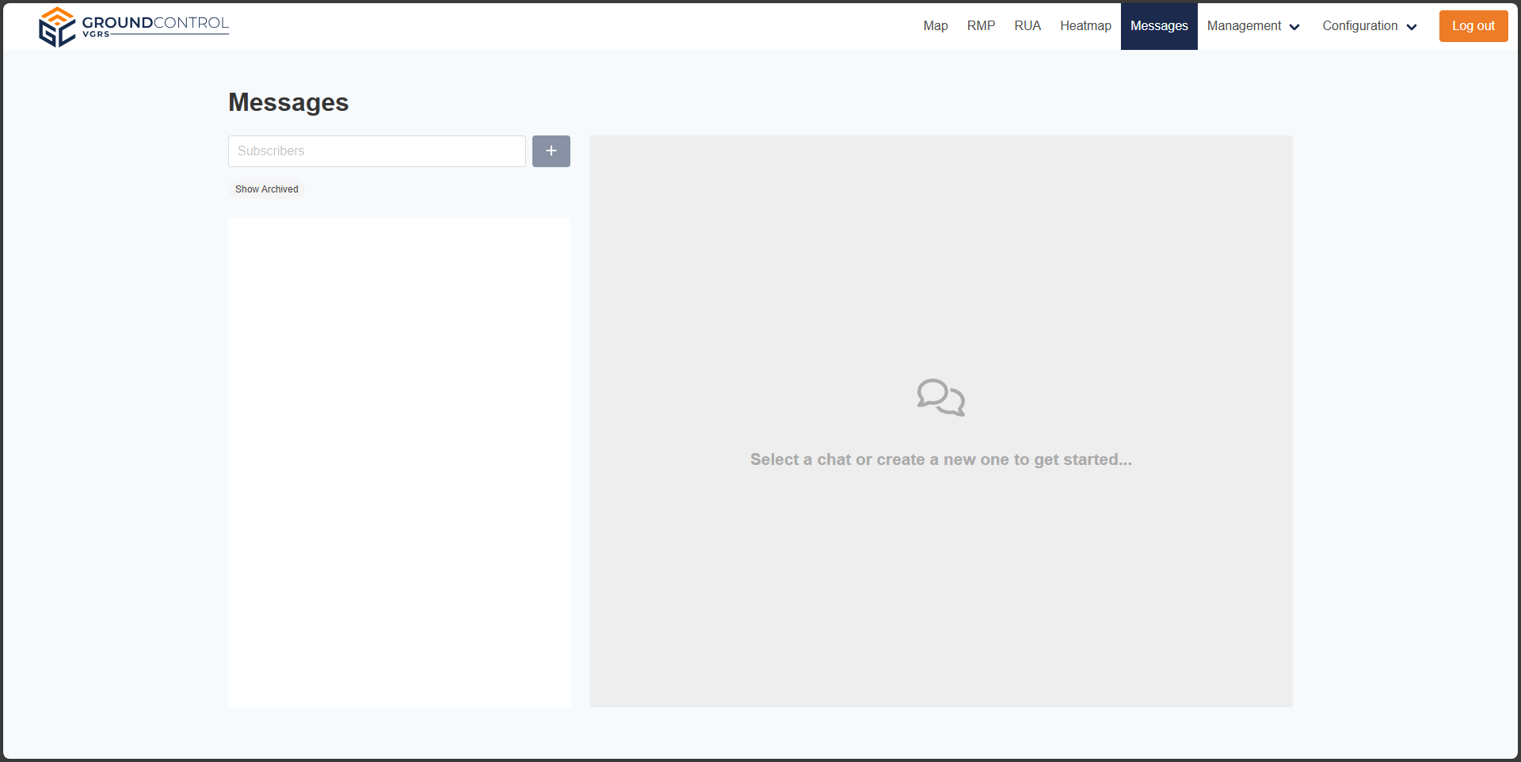Click the chevron arrow beside Configuration
Image resolution: width=1521 pixels, height=762 pixels.
click(1412, 27)
